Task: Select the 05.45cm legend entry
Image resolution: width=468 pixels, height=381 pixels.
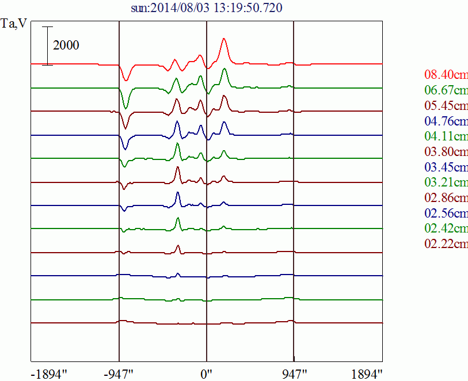Action: (x=446, y=105)
